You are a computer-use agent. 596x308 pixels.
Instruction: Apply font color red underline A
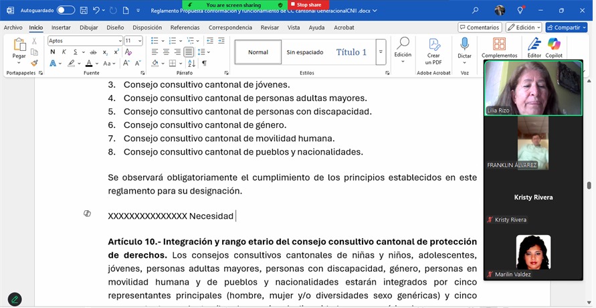tap(89, 63)
